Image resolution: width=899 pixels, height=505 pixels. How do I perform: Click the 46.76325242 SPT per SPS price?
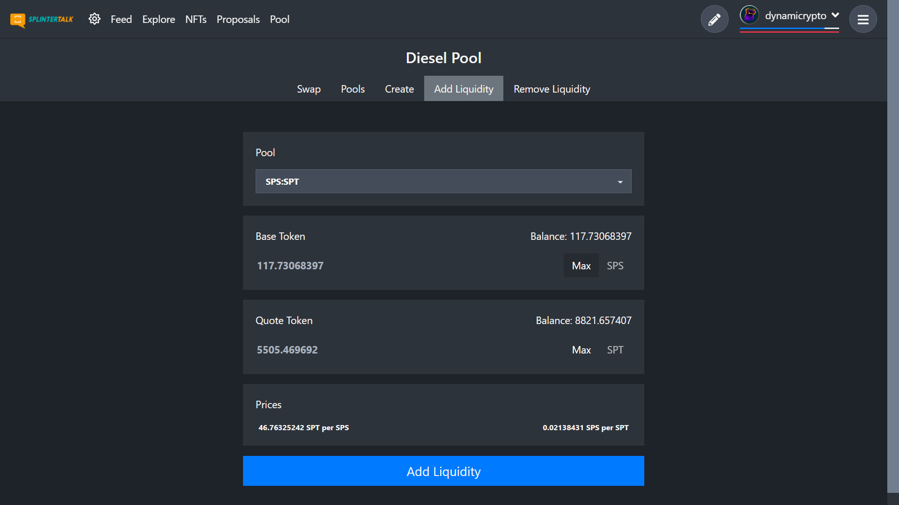point(303,427)
